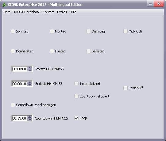Uncheck the Beep checkbox

76,118
